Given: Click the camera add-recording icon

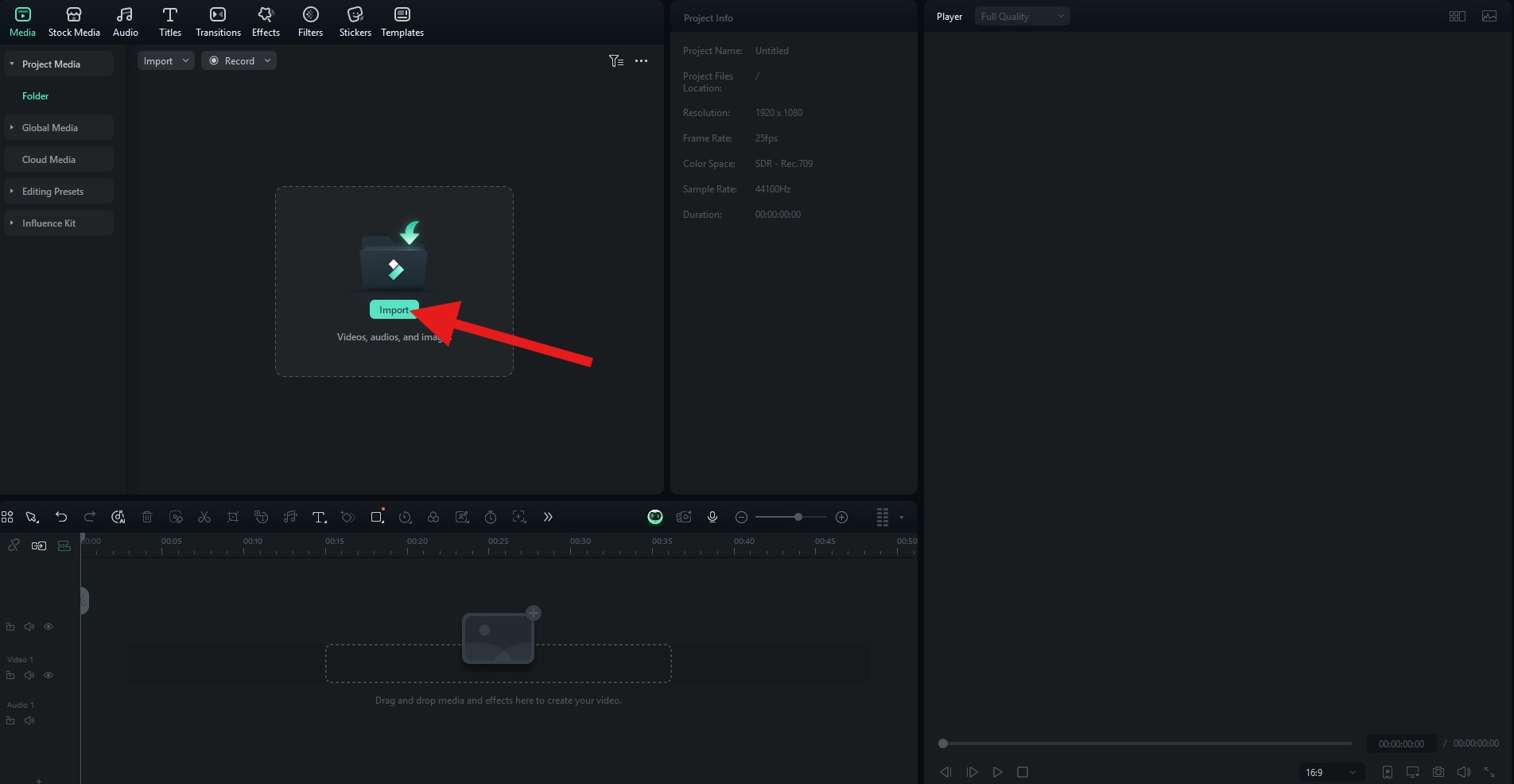Looking at the screenshot, I should [684, 517].
